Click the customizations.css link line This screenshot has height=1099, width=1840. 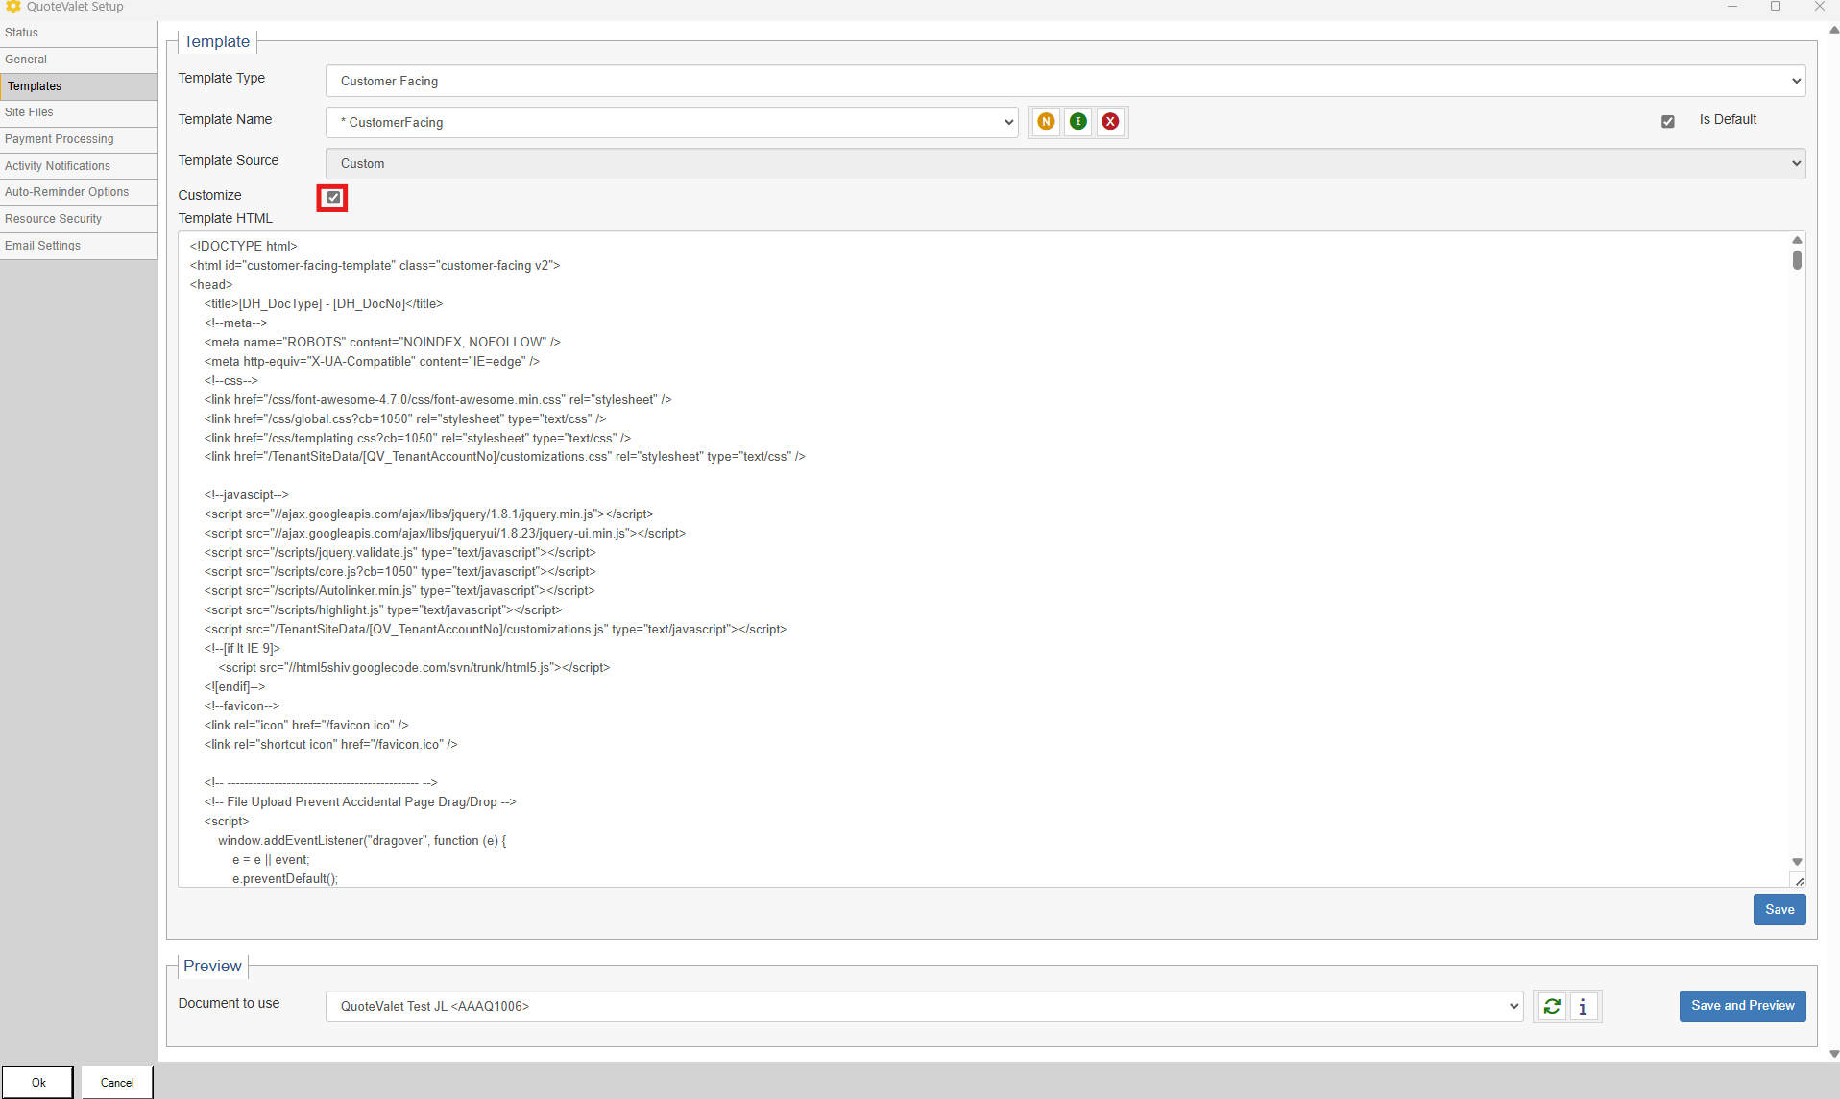tap(504, 456)
